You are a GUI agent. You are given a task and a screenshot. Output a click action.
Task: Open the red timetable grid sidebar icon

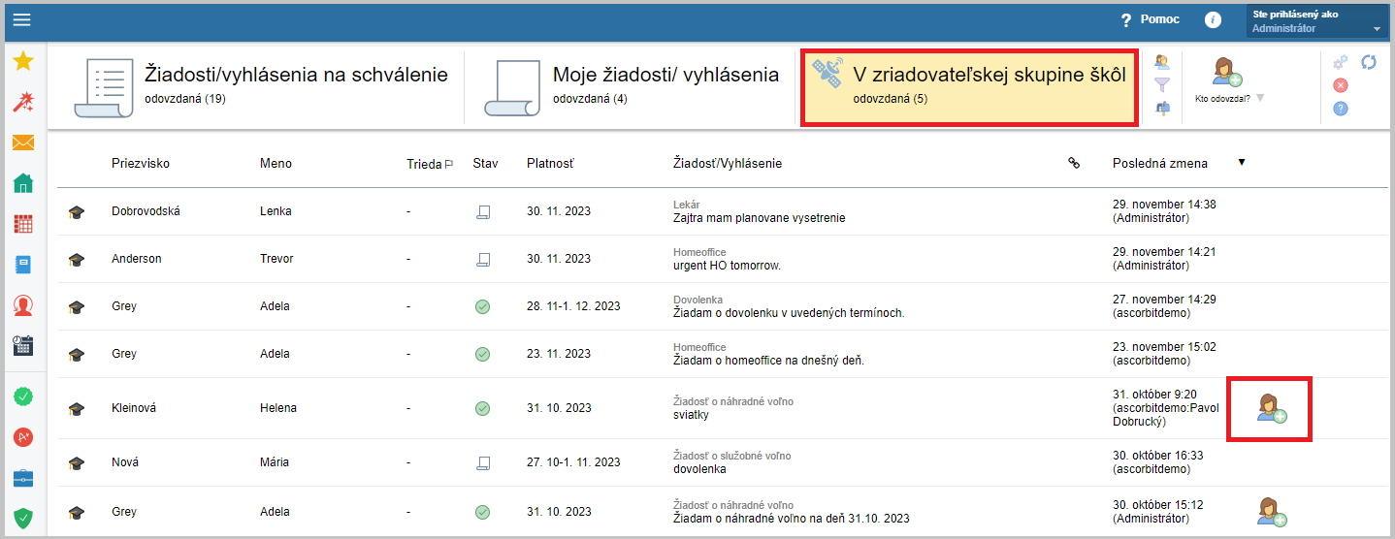coord(23,224)
